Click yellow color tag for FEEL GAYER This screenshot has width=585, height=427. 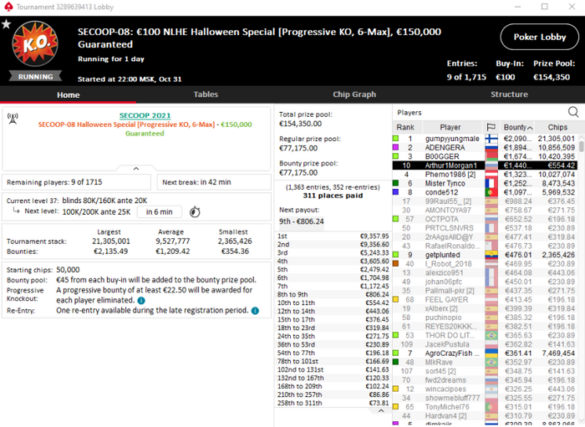click(396, 299)
